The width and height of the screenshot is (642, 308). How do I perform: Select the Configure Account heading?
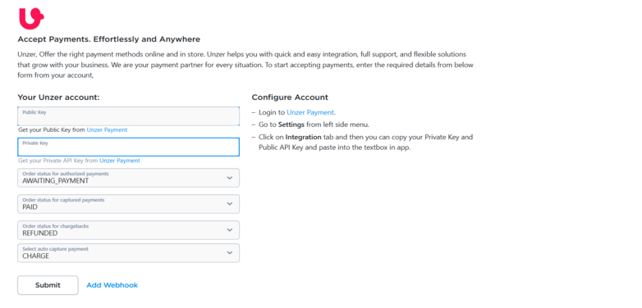[290, 97]
